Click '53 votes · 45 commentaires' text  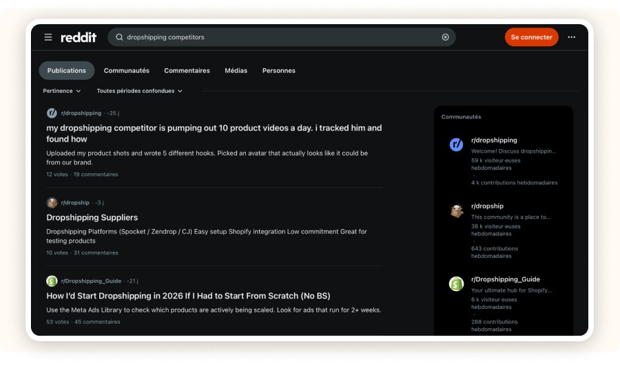(83, 322)
